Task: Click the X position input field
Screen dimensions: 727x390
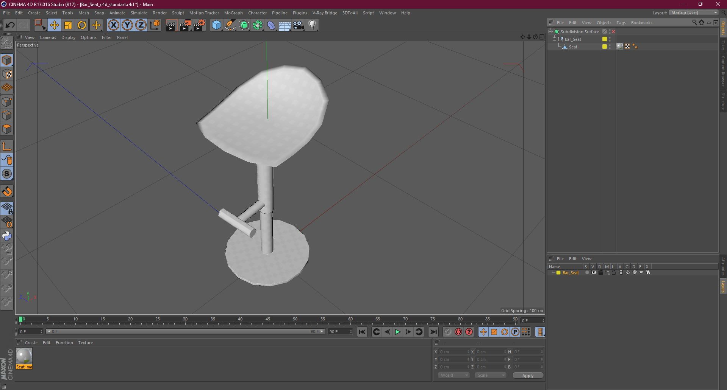Action: (454, 352)
